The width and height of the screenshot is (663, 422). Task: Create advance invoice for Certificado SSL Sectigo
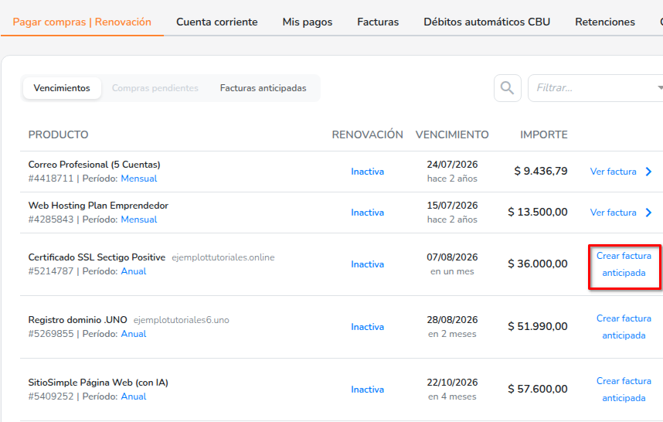pyautogui.click(x=624, y=264)
